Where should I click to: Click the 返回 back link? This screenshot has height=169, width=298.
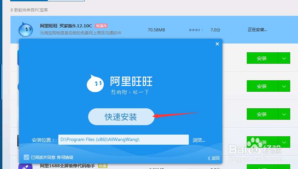214,158
